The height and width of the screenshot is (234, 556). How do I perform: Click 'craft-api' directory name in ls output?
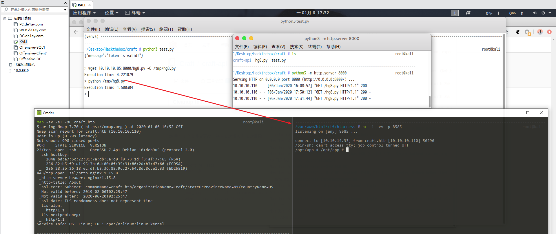242,60
